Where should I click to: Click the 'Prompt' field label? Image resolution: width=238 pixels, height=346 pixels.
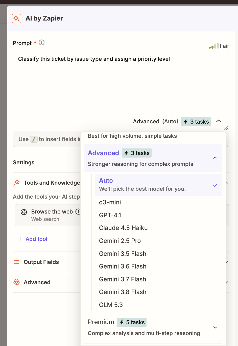click(22, 43)
